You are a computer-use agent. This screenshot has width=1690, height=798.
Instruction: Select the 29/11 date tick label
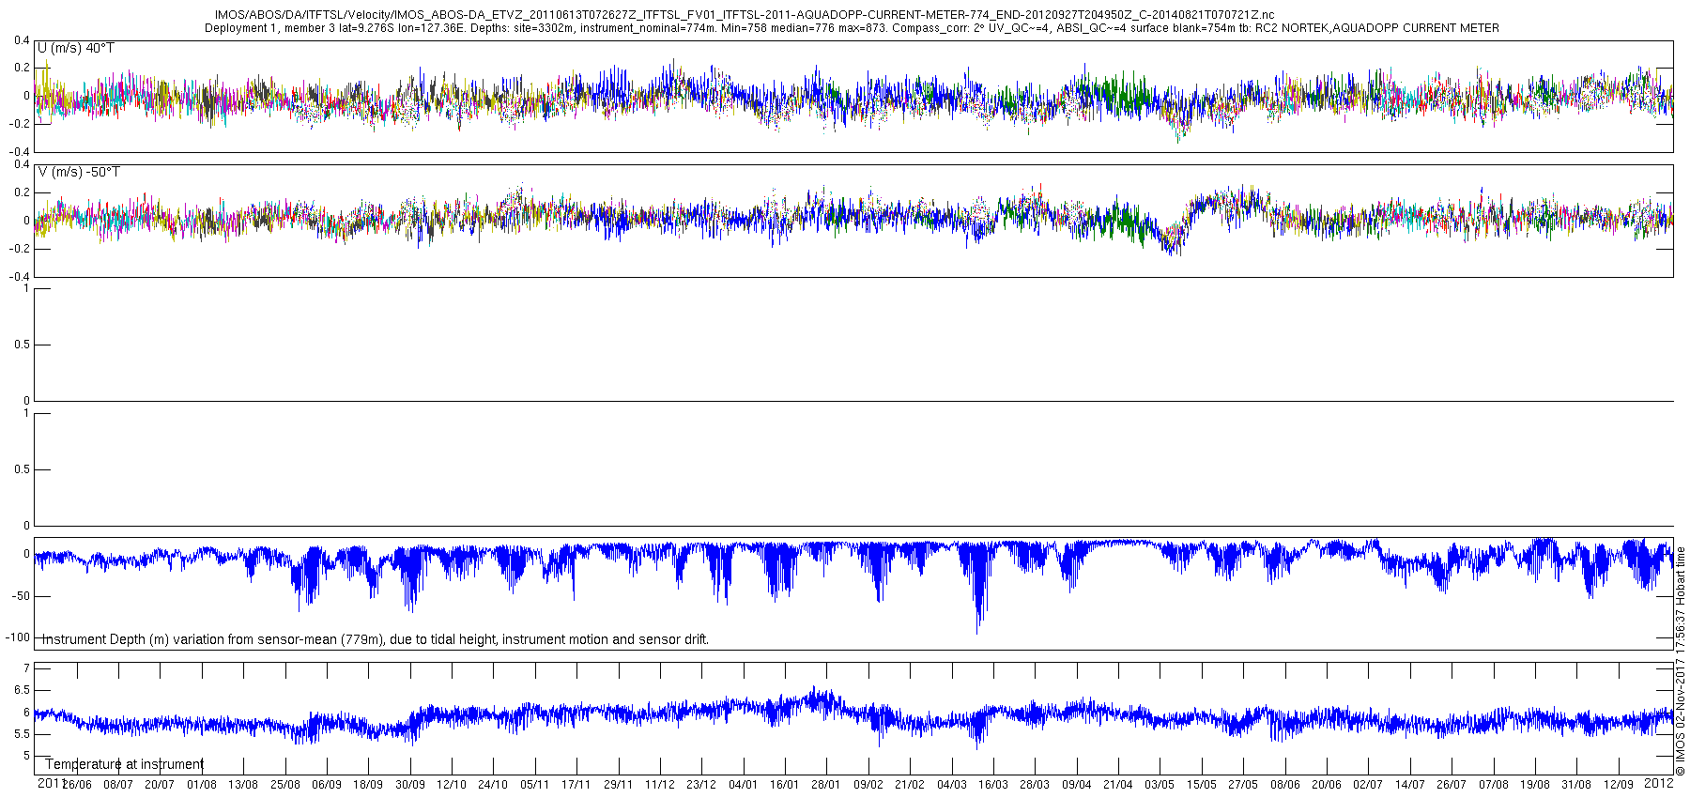tap(618, 785)
